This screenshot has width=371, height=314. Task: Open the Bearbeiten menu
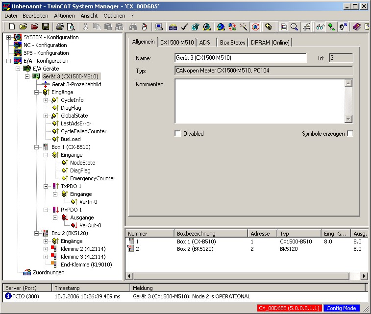[35, 16]
